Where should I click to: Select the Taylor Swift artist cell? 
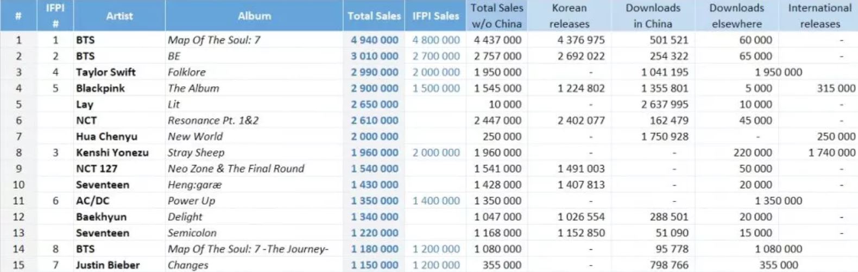[x=106, y=72]
